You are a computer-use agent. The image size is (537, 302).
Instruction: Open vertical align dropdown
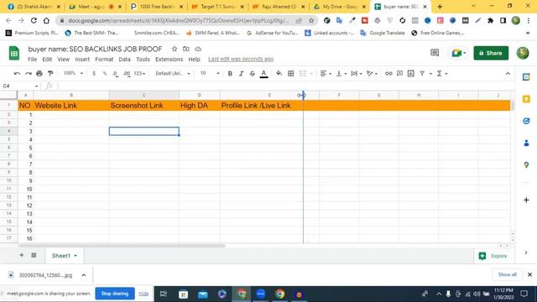[341, 73]
